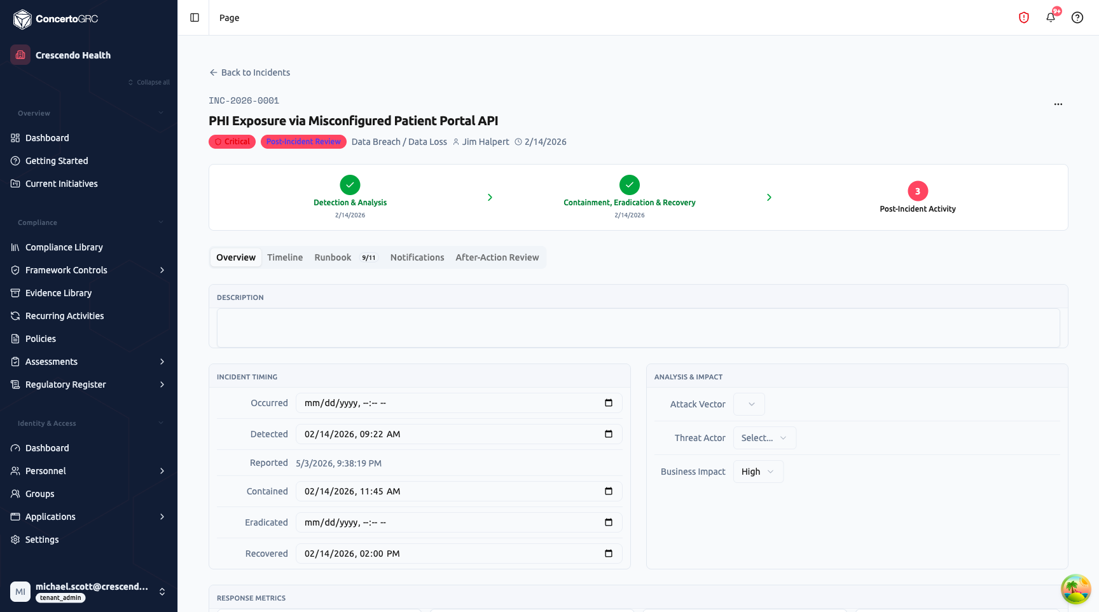Click the Getting Started icon in sidebar

click(x=15, y=161)
